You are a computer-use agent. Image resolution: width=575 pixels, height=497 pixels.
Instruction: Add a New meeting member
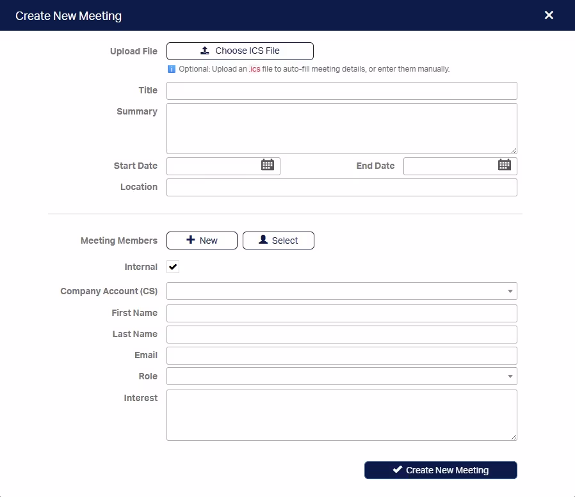point(202,241)
